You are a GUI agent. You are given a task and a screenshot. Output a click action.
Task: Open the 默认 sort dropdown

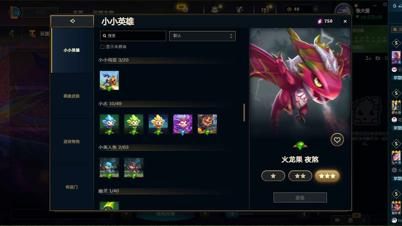click(202, 36)
